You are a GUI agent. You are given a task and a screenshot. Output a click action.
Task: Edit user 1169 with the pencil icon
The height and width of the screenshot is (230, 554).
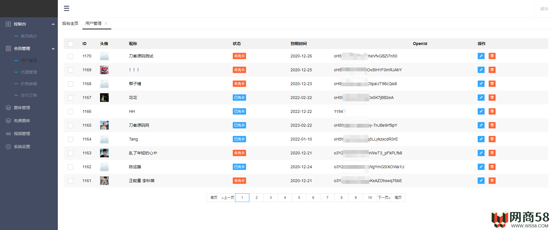(x=481, y=70)
